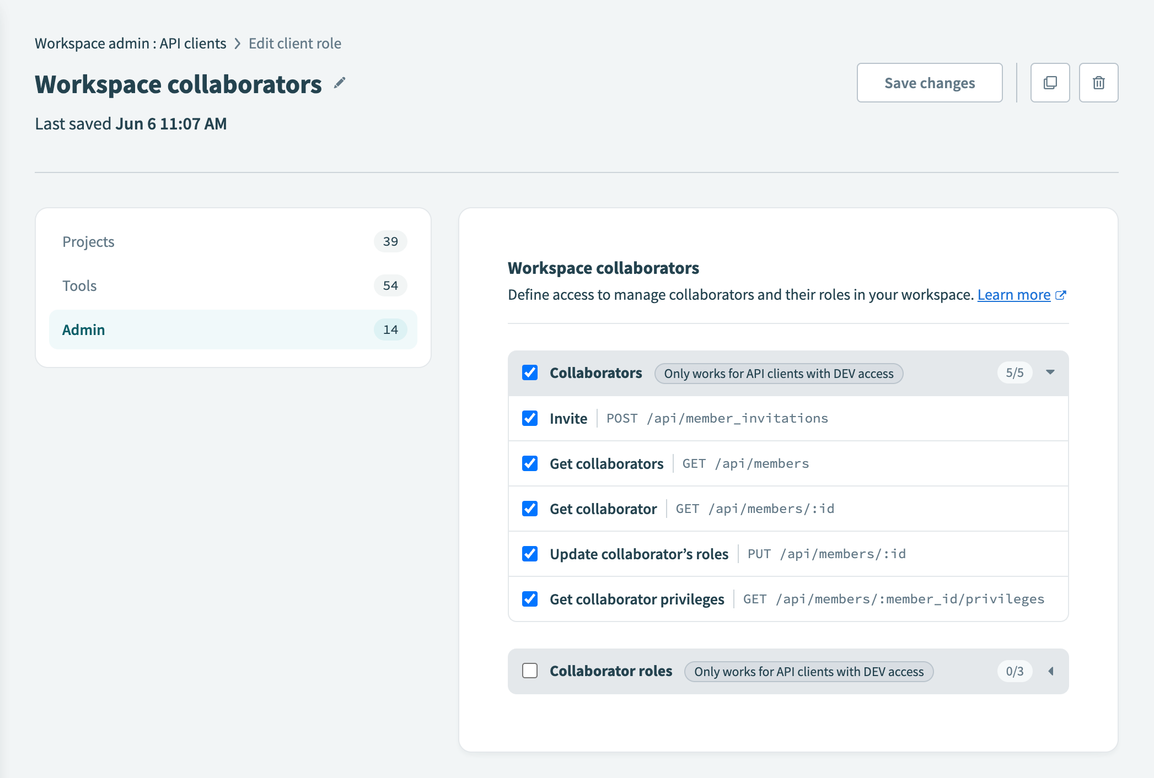The width and height of the screenshot is (1154, 778).
Task: Disable the Get collaborators permission
Action: [x=529, y=463]
